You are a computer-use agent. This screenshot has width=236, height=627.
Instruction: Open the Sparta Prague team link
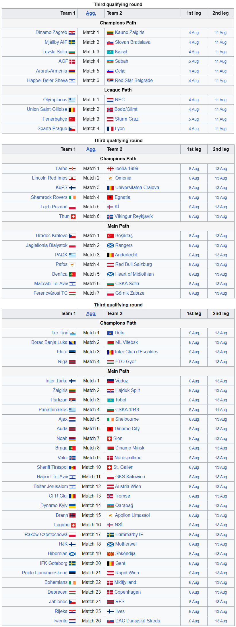click(x=52, y=129)
